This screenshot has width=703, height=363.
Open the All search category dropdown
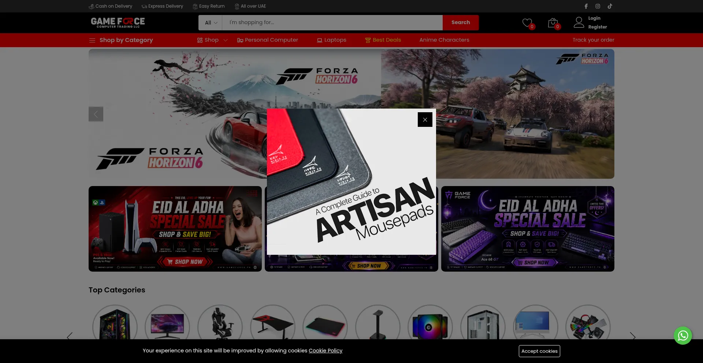pyautogui.click(x=211, y=23)
